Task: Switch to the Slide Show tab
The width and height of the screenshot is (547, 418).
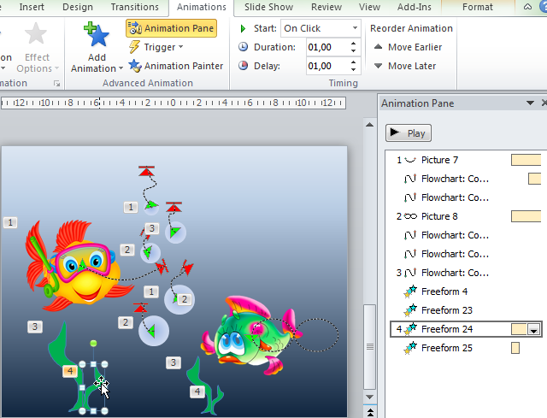Action: (268, 8)
